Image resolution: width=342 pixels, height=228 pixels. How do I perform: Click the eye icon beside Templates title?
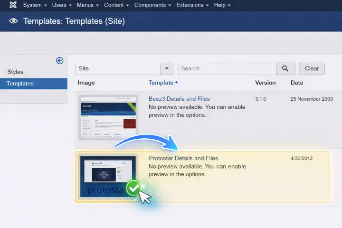coord(13,21)
